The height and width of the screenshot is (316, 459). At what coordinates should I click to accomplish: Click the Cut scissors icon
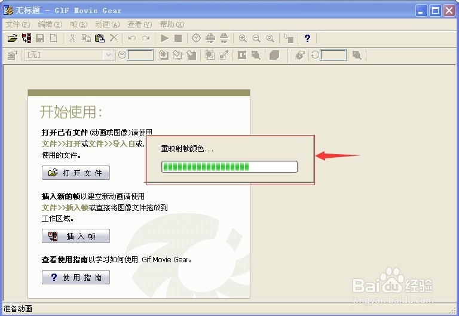(x=72, y=38)
